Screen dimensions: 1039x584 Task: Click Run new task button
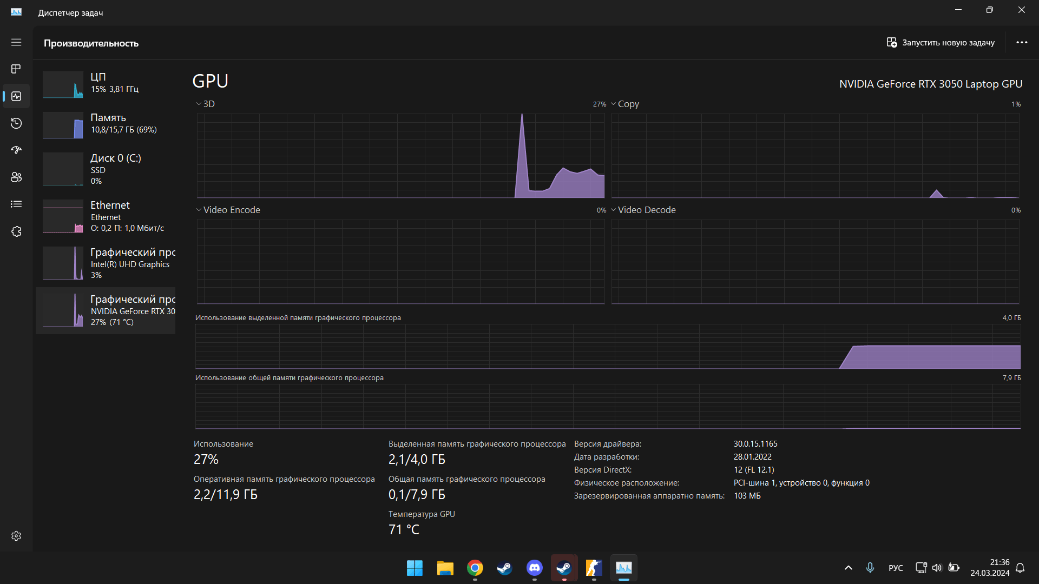(x=941, y=42)
